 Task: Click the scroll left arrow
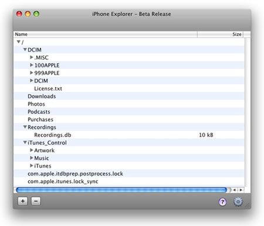pyautogui.click(x=235, y=190)
